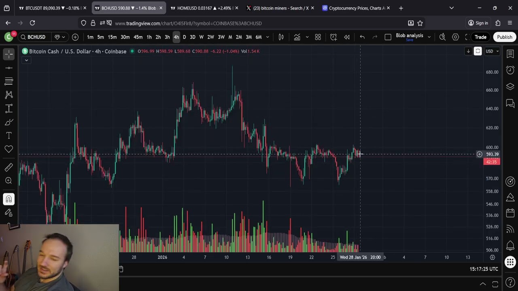The height and width of the screenshot is (291, 518).
Task: Open indicator templates grid
Action: [x=318, y=37]
